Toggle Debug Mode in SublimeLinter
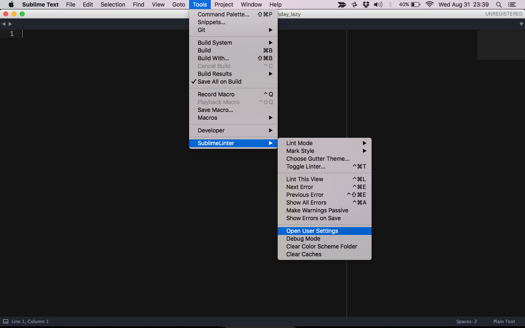This screenshot has height=328, width=525. [324, 239]
